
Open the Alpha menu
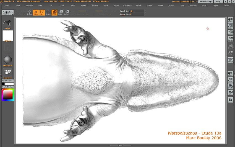[x=7, y=6]
